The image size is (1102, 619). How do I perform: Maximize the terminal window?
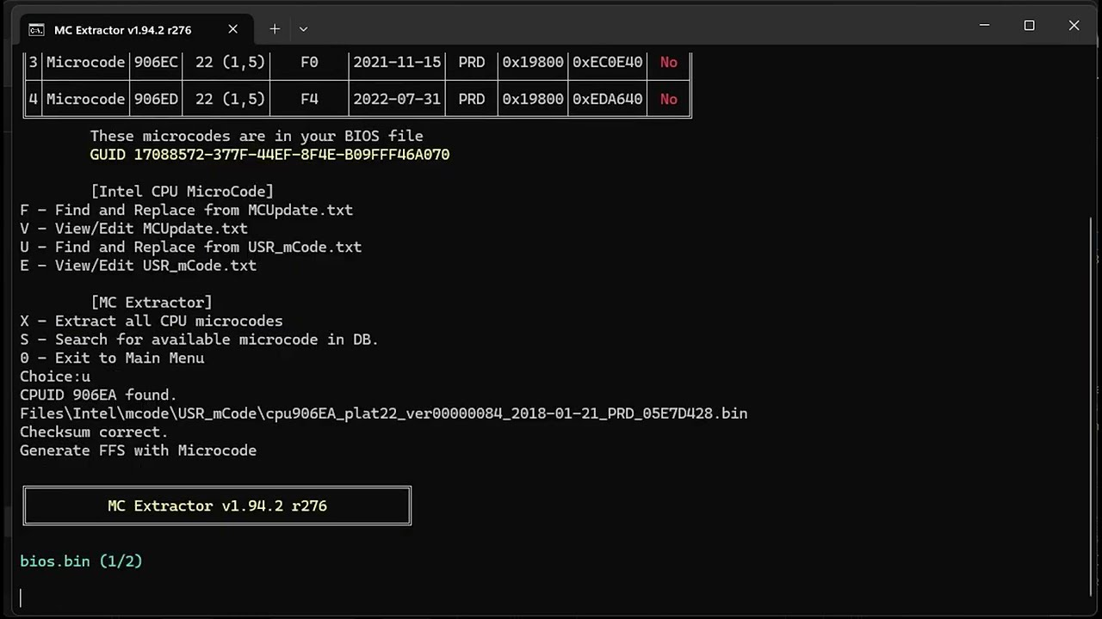click(1029, 26)
